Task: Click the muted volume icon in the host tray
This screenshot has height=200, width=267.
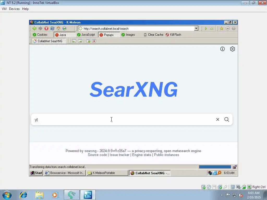Action: pyautogui.click(x=241, y=195)
